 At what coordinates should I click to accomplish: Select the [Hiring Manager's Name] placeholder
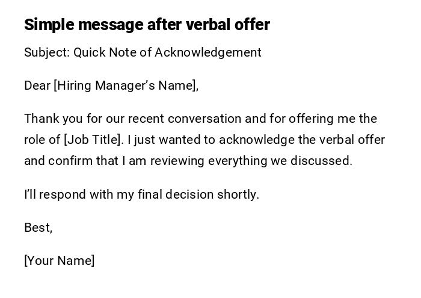coord(125,85)
